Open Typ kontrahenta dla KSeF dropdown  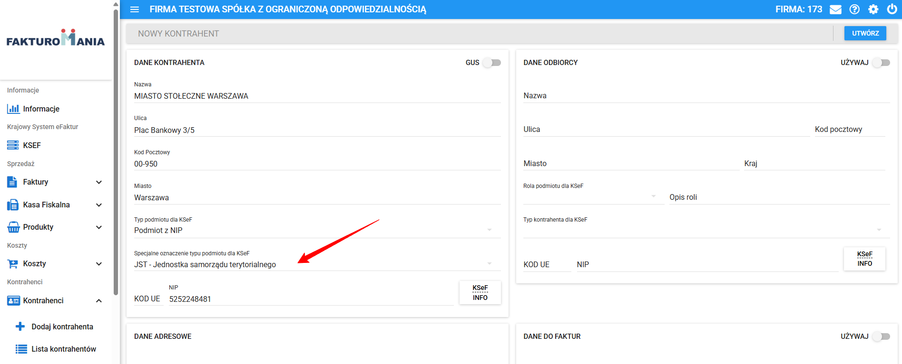coord(706,230)
